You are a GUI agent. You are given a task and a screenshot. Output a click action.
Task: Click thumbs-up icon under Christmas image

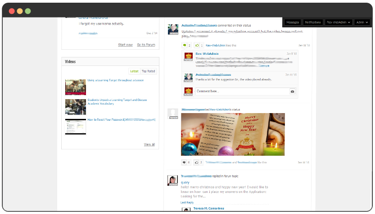pos(196,162)
